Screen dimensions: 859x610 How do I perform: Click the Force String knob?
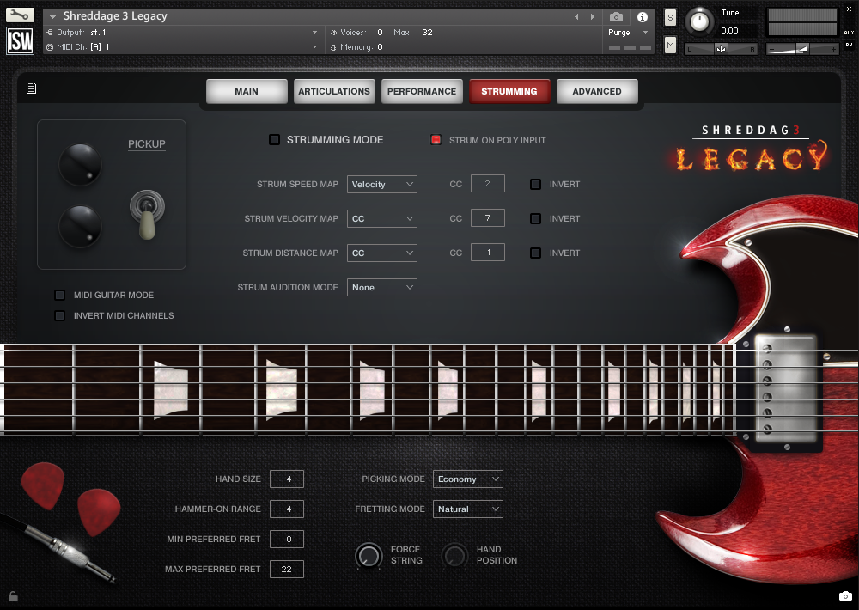[x=369, y=555]
